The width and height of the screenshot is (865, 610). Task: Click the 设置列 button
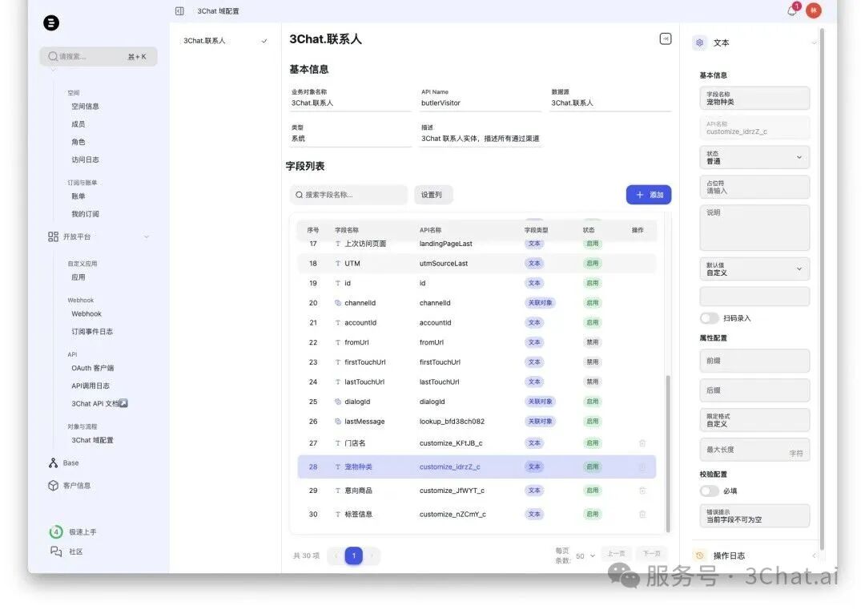click(x=433, y=195)
